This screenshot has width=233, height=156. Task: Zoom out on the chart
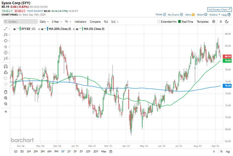click(x=6, y=104)
